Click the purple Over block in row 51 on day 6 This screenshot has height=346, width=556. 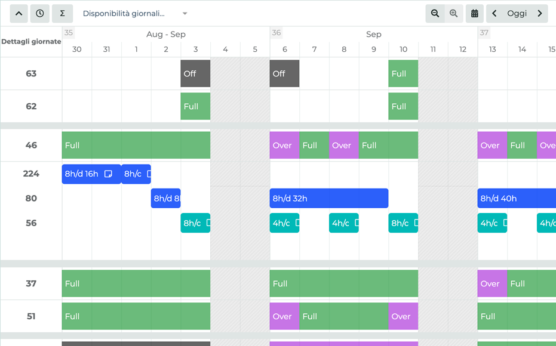click(x=284, y=316)
